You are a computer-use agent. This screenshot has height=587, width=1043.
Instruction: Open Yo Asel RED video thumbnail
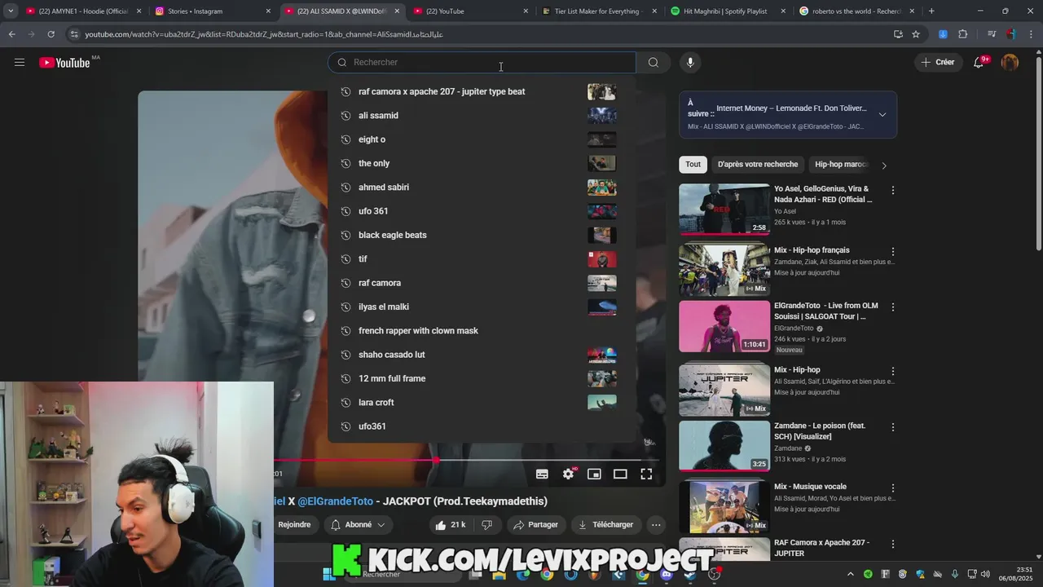[724, 210]
